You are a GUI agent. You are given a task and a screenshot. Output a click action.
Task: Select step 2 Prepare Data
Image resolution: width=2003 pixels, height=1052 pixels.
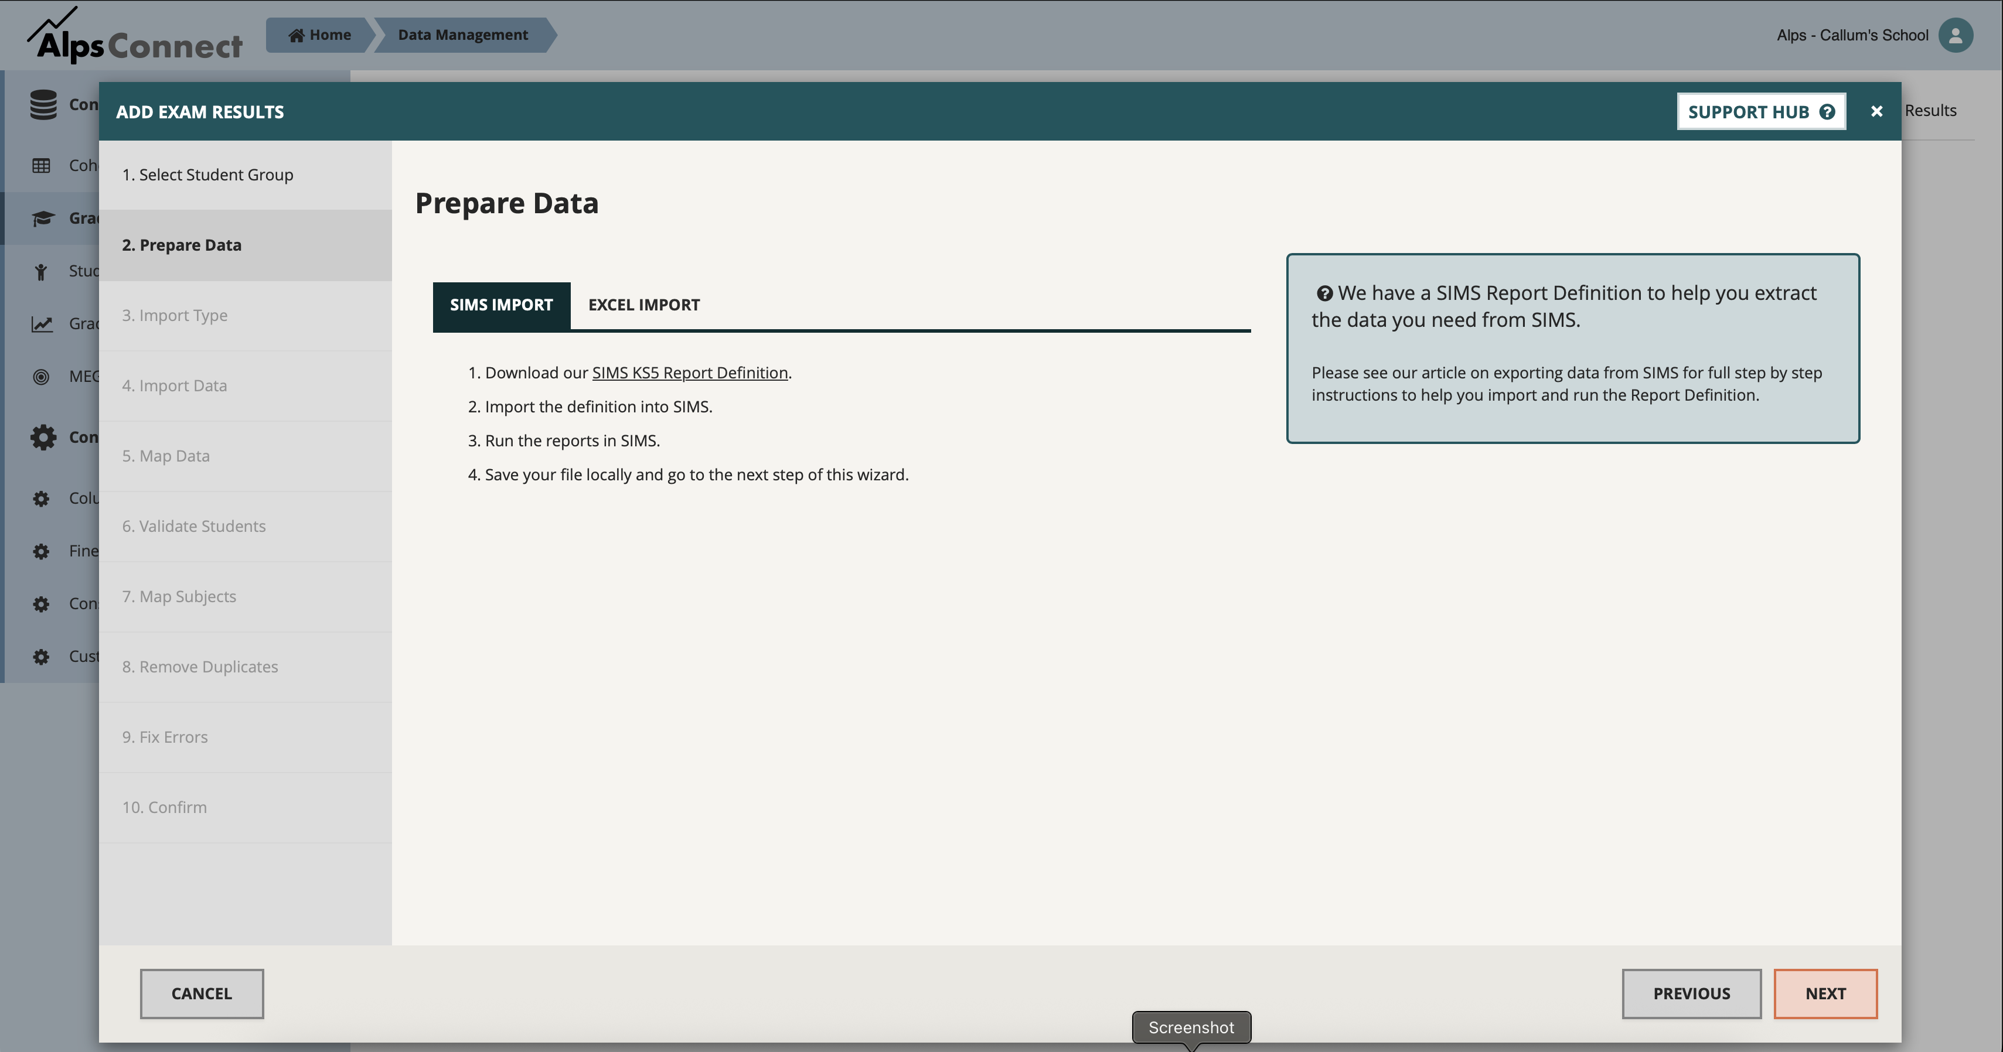(245, 245)
